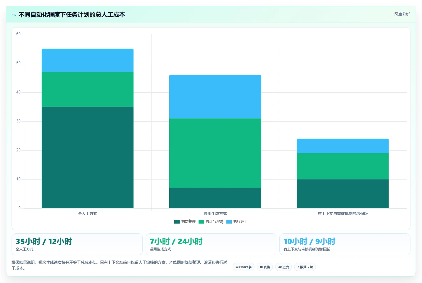Click the 增强版 caption under 10小时 card
The height and width of the screenshot is (283, 422).
[x=307, y=249]
